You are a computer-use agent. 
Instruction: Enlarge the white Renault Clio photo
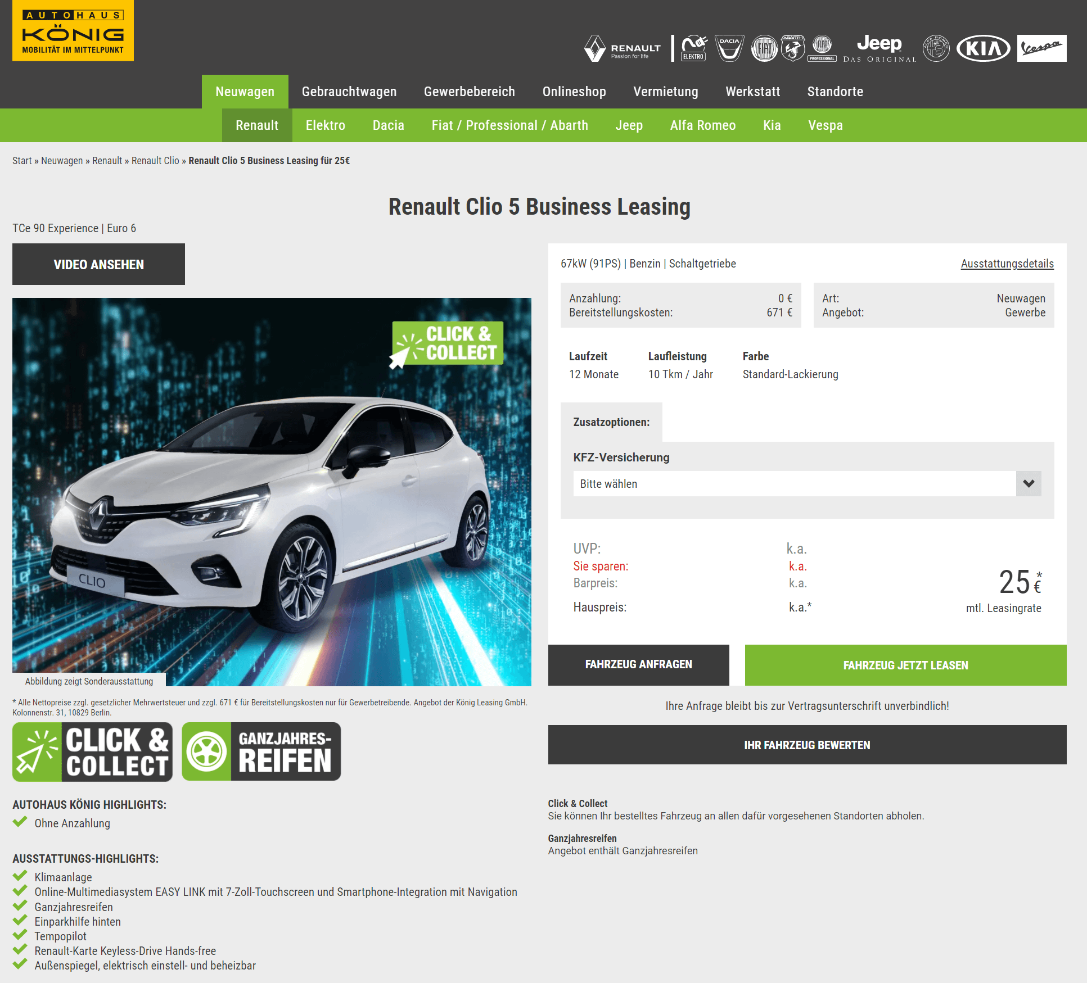tap(272, 492)
